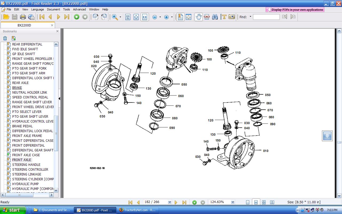Click green Previous View arrow in top toolbar
Image resolution: width=342 pixels, height=214 pixels.
(x=77, y=17)
